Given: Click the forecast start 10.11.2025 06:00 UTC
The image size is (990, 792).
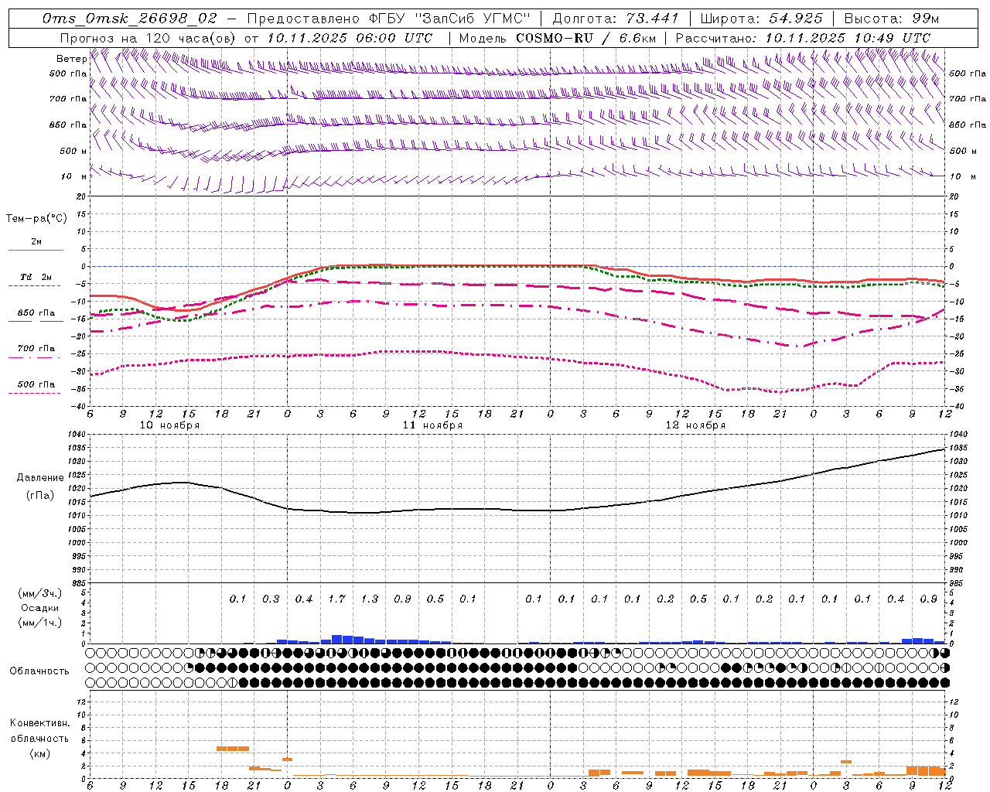Looking at the screenshot, I should coord(350,38).
